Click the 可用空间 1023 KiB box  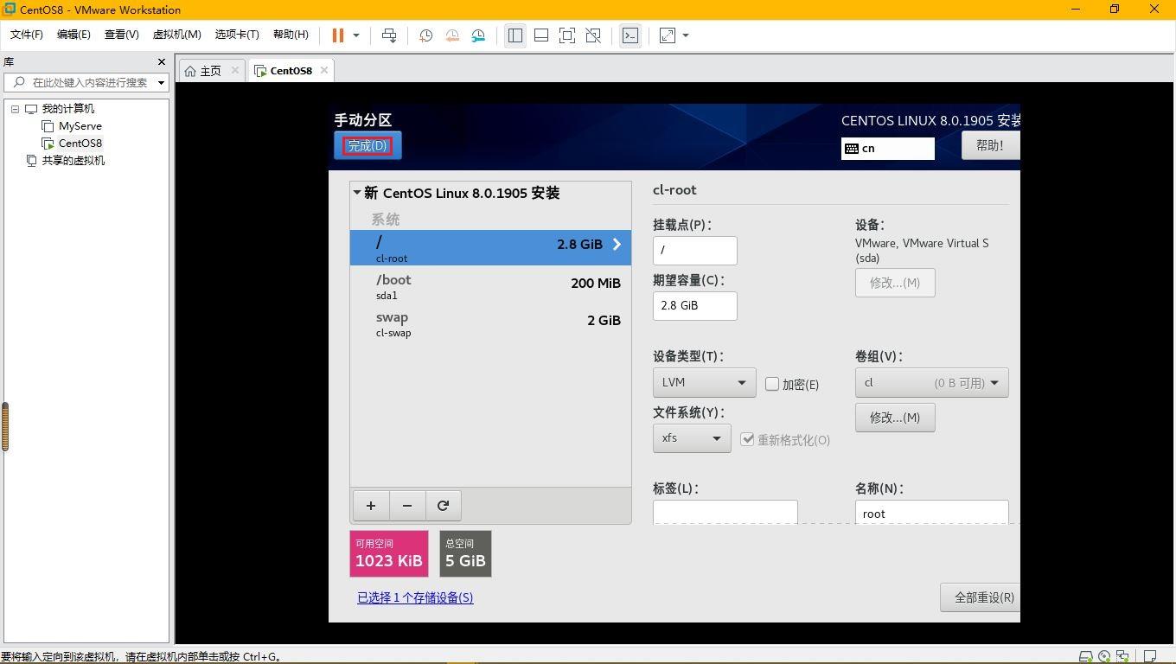click(x=389, y=553)
